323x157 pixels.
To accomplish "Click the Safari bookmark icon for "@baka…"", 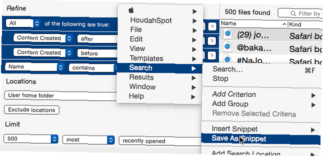I will [228, 48].
